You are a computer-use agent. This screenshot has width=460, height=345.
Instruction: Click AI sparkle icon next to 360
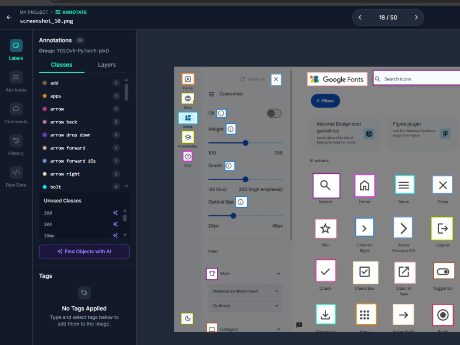pyautogui.click(x=115, y=213)
